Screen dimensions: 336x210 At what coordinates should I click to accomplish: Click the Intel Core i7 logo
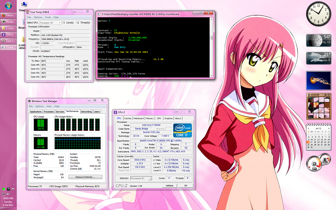tap(182, 130)
